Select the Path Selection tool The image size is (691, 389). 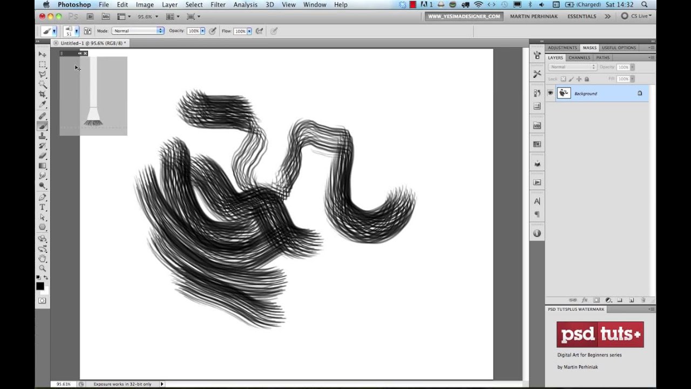click(42, 217)
